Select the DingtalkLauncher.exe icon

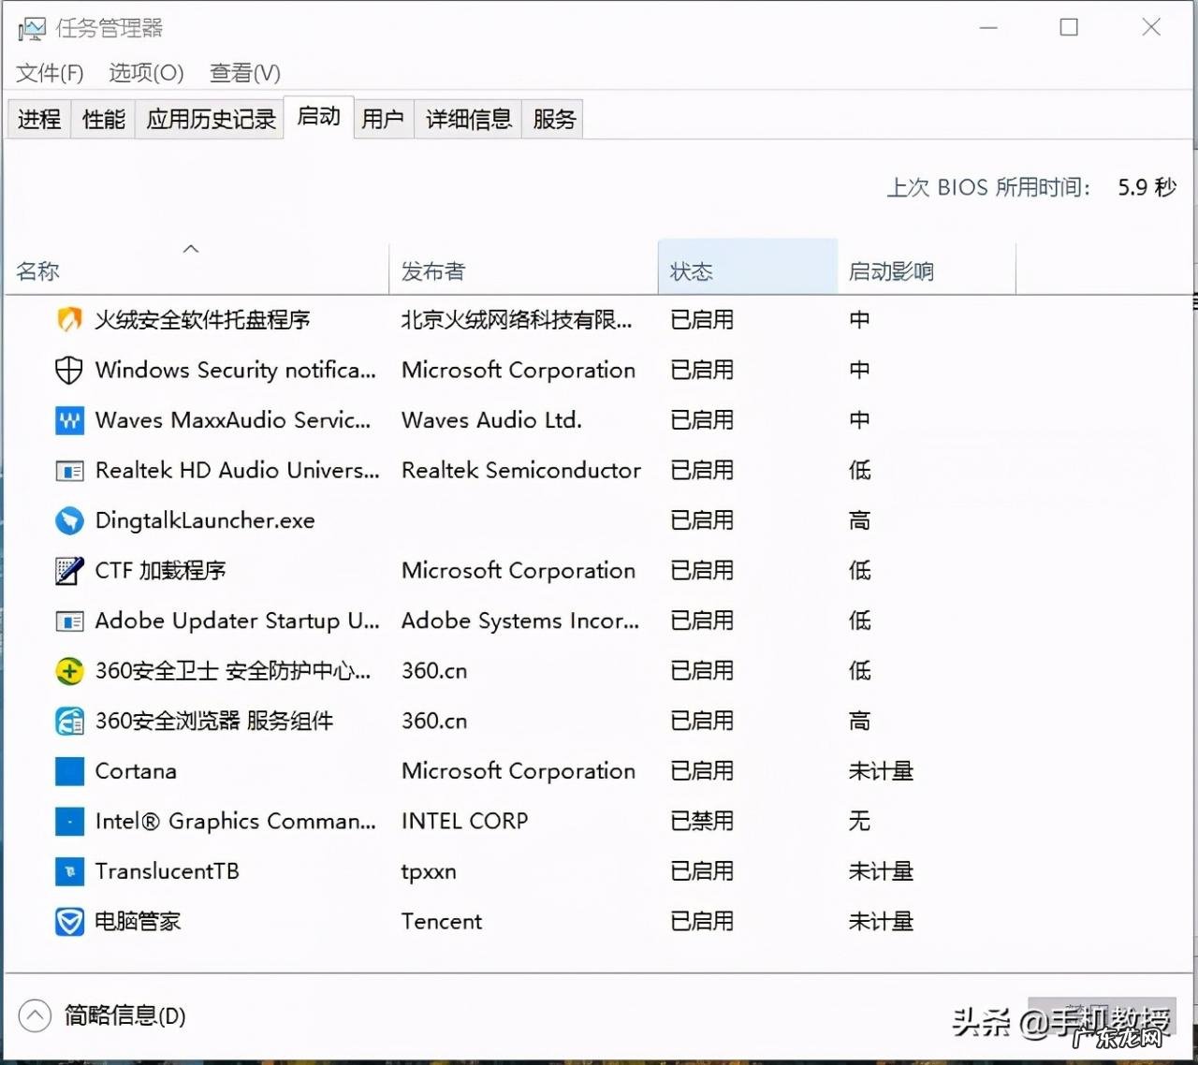[68, 520]
